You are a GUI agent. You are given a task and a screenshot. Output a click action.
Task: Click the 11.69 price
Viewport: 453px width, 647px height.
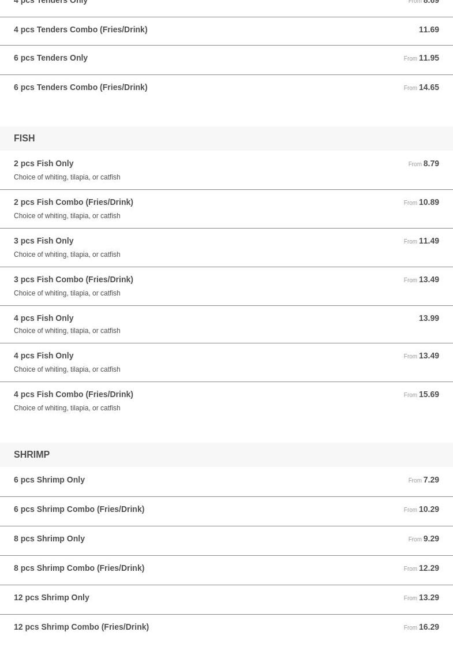(x=429, y=29)
